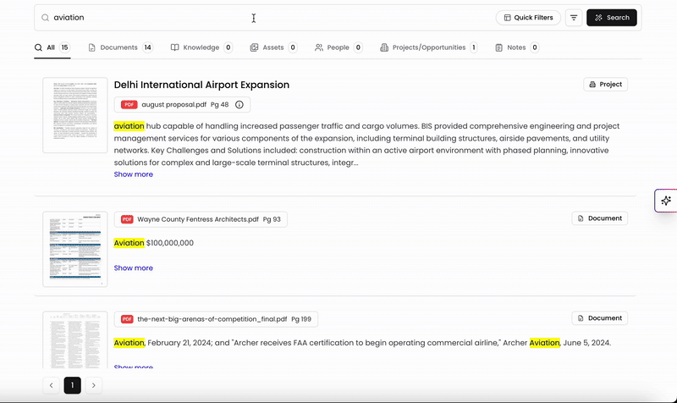677x403 pixels.
Task: Expand Show more under Aviation $100,000,000
Action: 134,268
